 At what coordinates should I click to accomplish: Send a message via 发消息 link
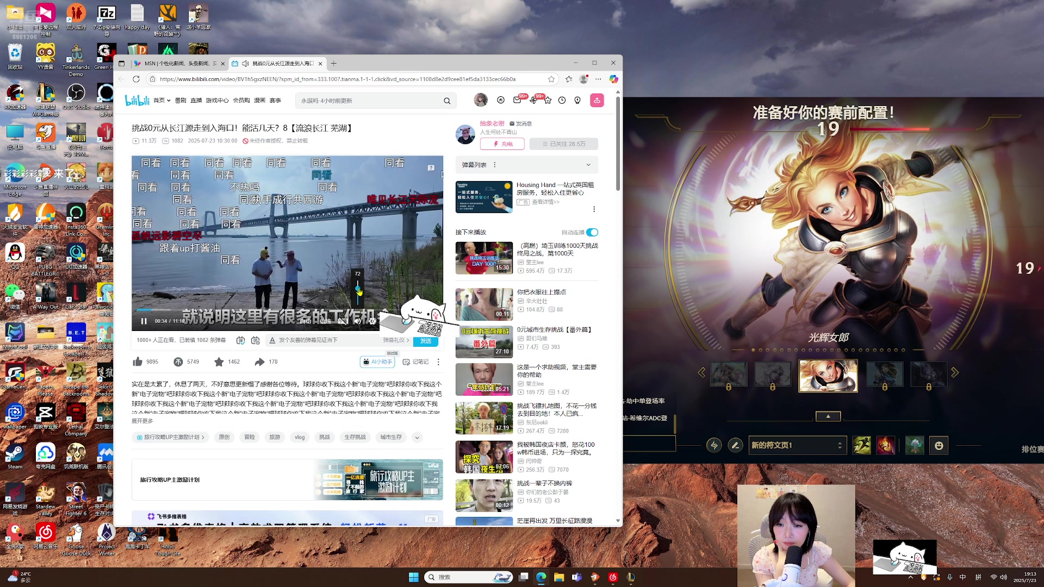pos(520,123)
